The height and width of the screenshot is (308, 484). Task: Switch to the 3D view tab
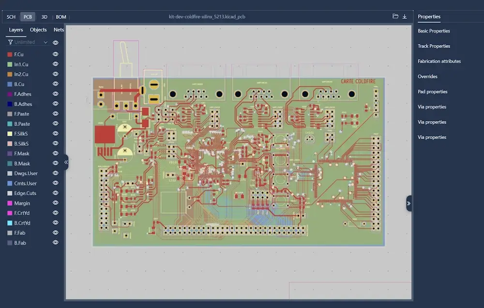point(44,17)
